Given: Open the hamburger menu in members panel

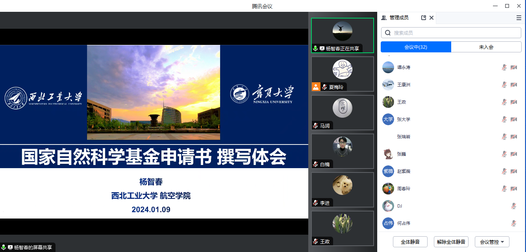Looking at the screenshot, I should (x=519, y=18).
